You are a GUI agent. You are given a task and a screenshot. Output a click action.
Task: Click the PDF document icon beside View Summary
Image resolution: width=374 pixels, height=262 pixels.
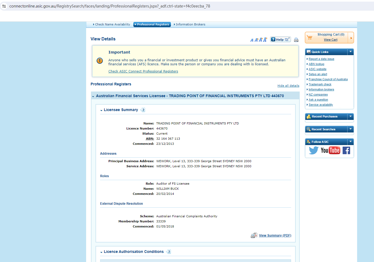[x=254, y=236]
